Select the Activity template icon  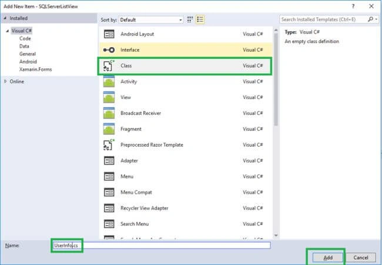(x=109, y=81)
